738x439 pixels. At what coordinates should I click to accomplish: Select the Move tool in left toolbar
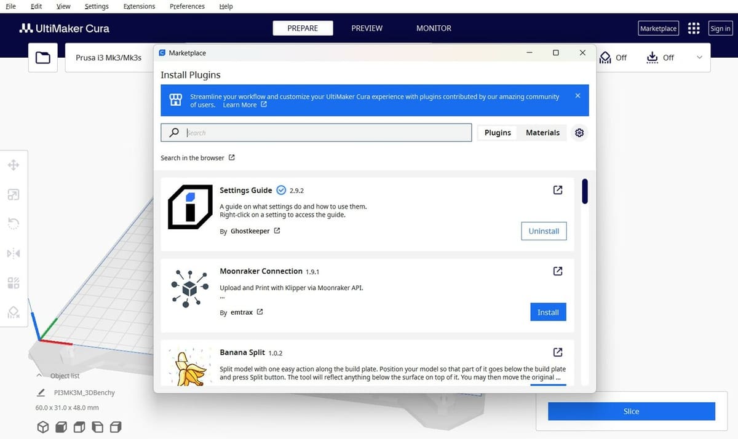pos(13,165)
